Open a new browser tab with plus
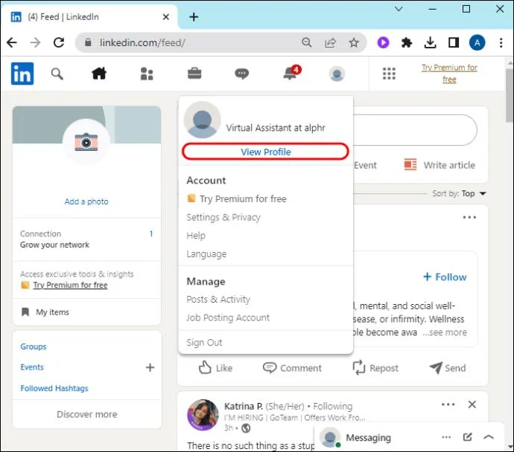Screen dimensions: 514x452 click(x=194, y=16)
